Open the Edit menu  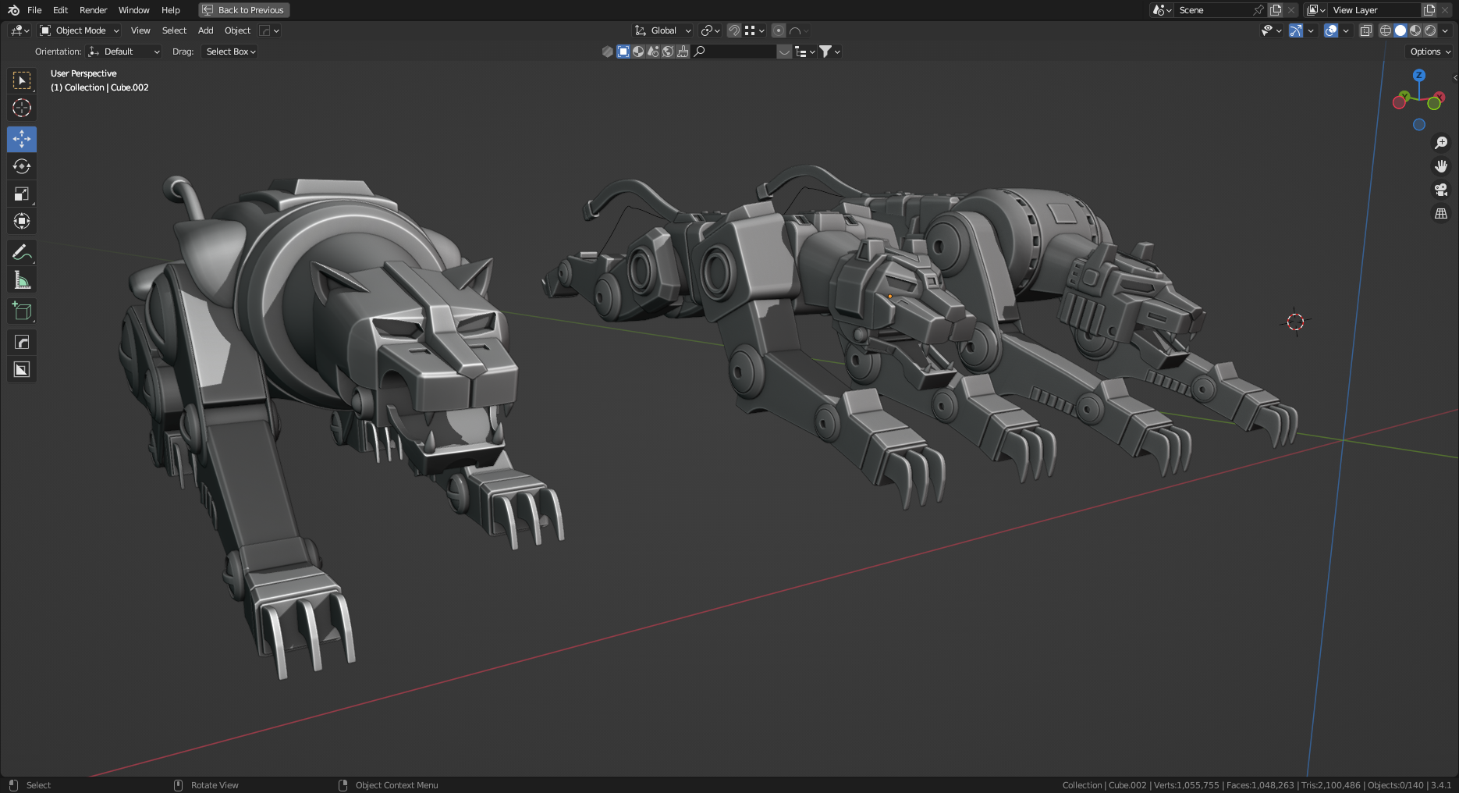point(60,10)
